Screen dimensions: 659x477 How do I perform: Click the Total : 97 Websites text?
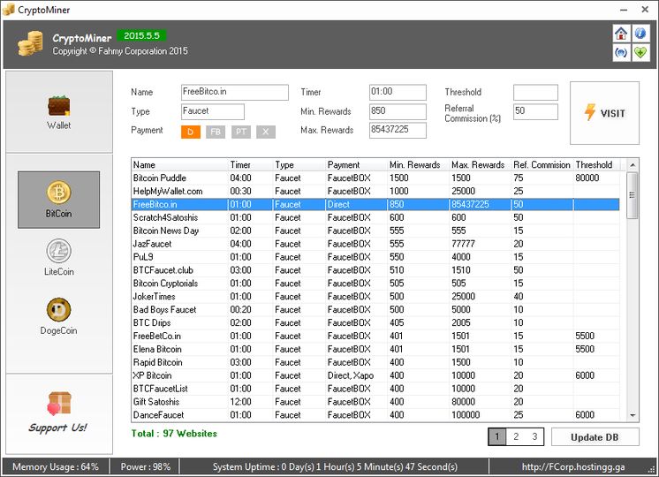click(x=174, y=434)
